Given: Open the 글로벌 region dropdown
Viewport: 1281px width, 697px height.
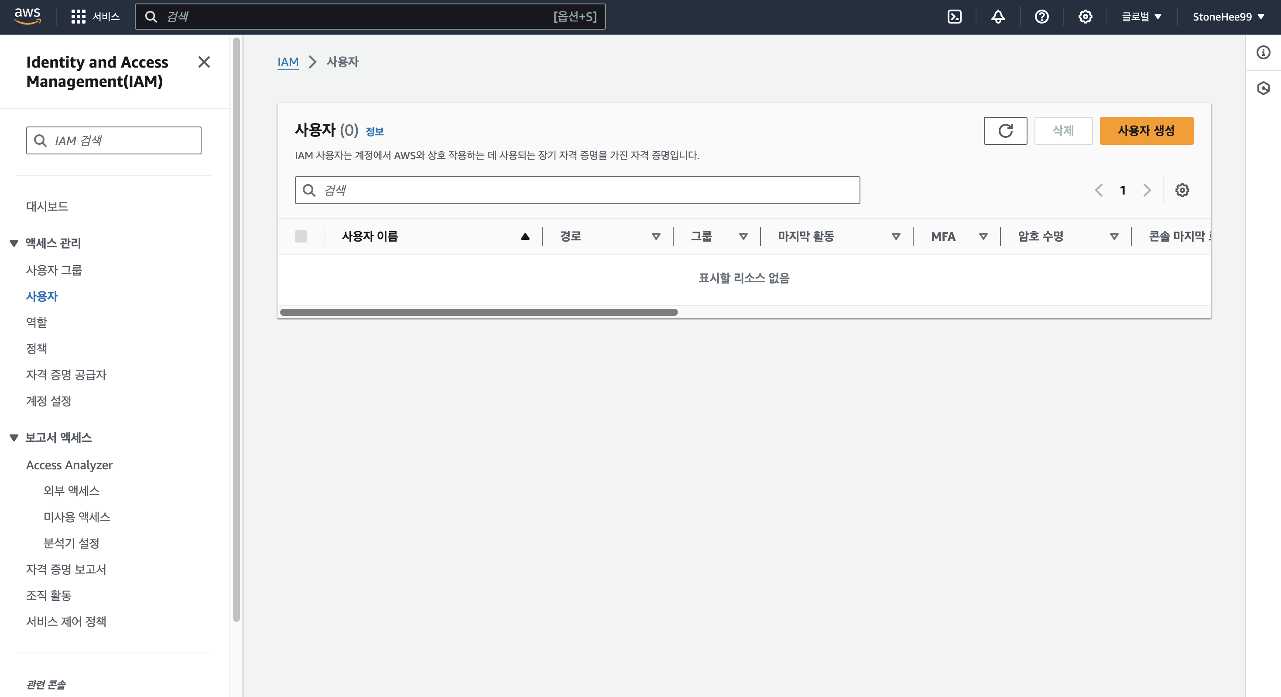Looking at the screenshot, I should [1141, 17].
